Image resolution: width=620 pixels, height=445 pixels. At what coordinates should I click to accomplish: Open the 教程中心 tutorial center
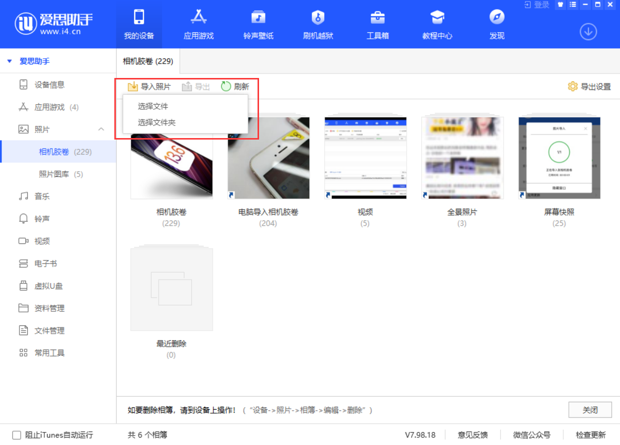point(437,24)
